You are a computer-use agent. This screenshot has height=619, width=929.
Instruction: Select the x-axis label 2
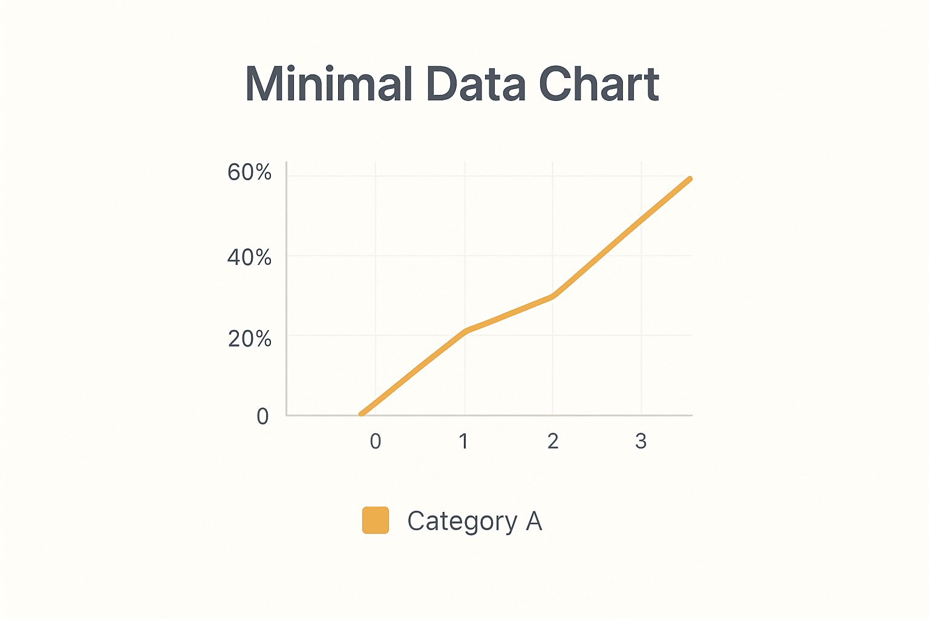point(553,442)
